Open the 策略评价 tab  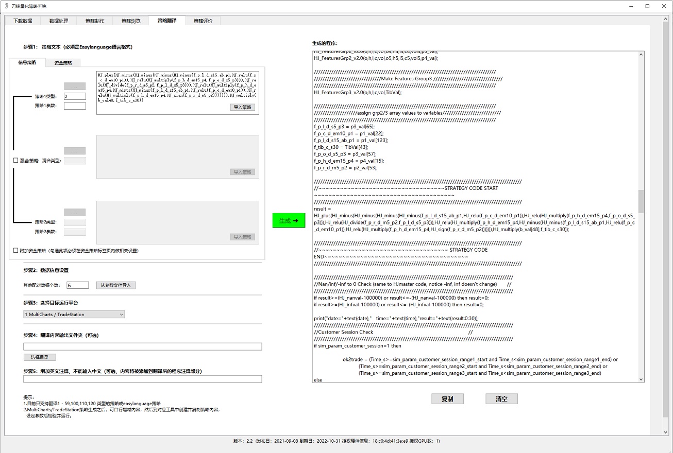click(x=203, y=21)
